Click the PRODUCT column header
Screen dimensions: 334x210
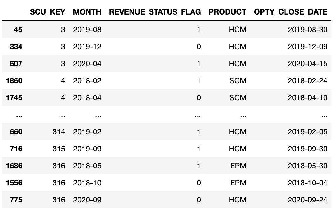[227, 12]
